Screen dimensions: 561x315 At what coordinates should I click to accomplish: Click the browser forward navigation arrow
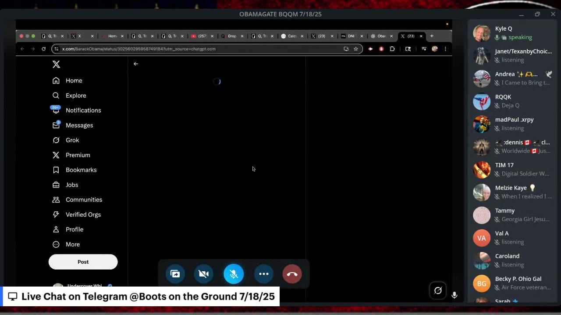(x=33, y=49)
